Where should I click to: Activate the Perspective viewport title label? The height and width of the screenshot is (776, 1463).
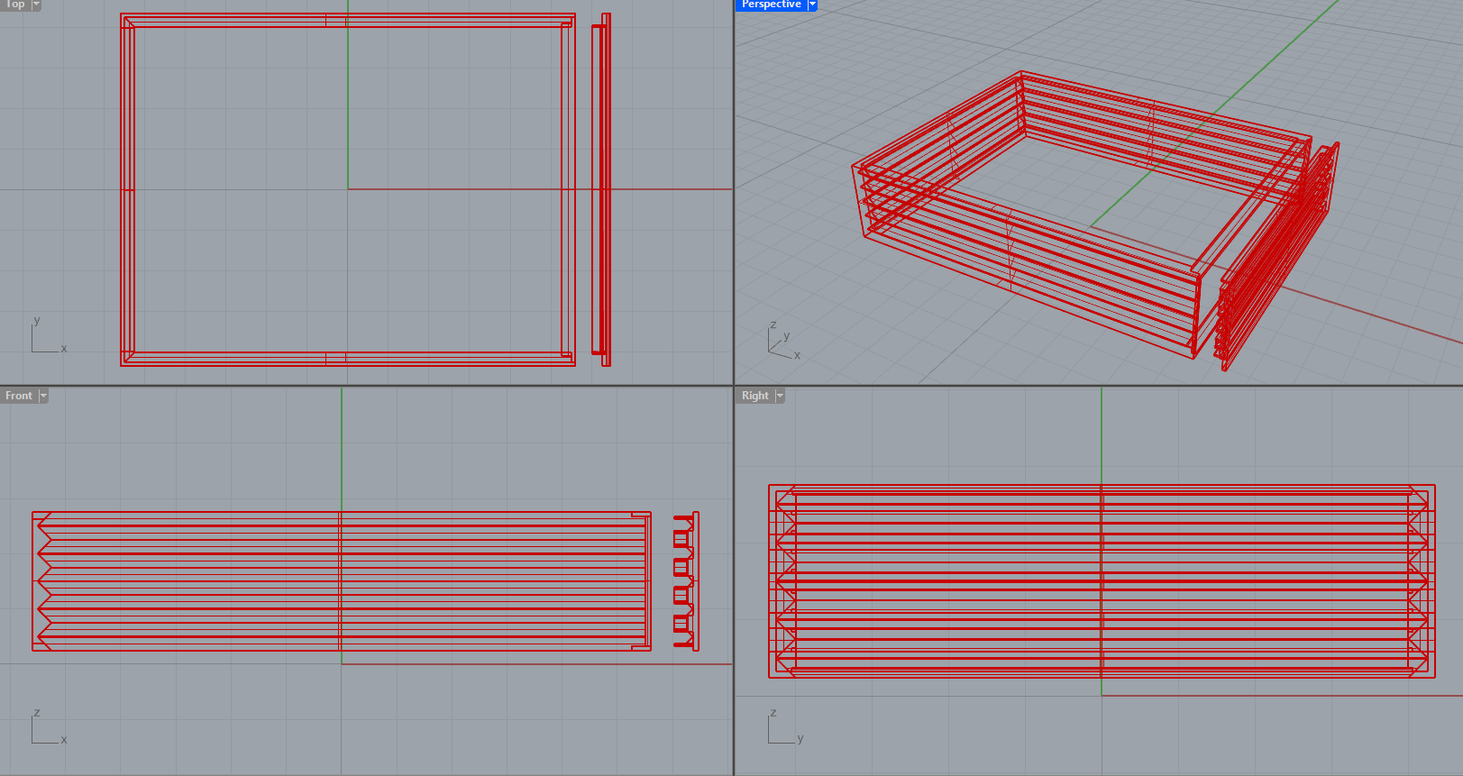(x=771, y=5)
